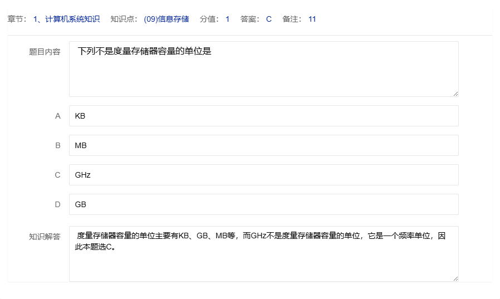The height and width of the screenshot is (299, 500).
Task: Click the 知识点 label in header
Action: coord(122,19)
